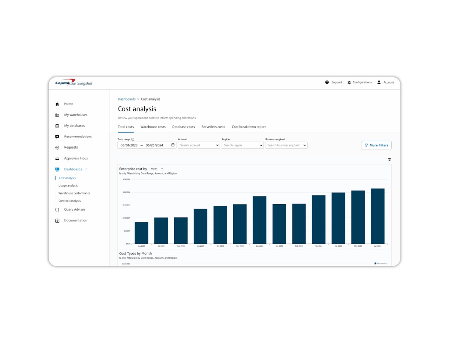Click the Recommendations speech bubble icon
The width and height of the screenshot is (449, 343).
pos(57,136)
